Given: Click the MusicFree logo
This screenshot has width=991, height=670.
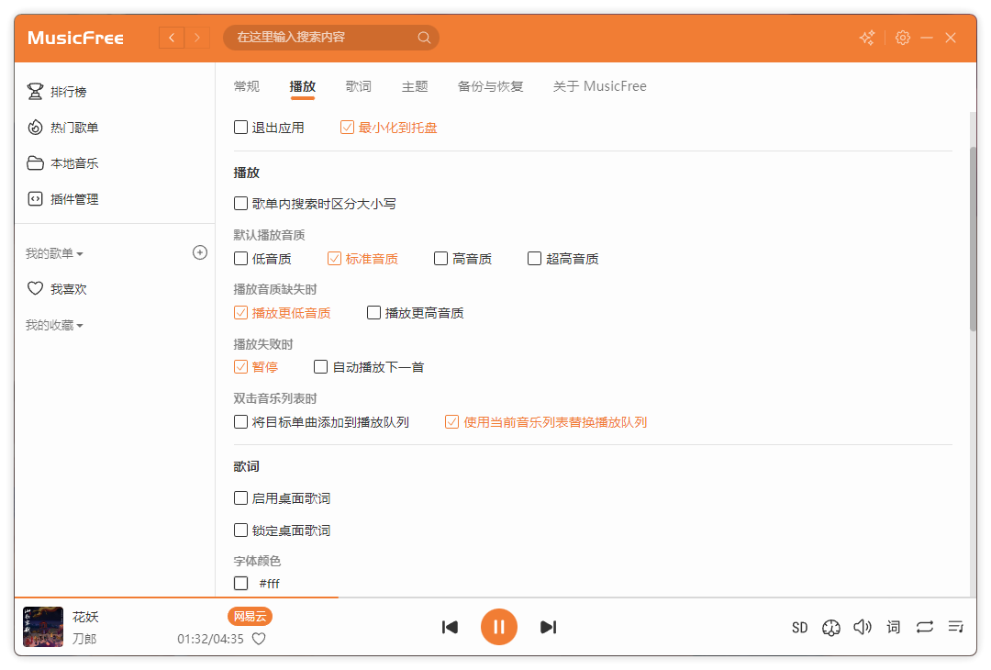Looking at the screenshot, I should (x=75, y=38).
